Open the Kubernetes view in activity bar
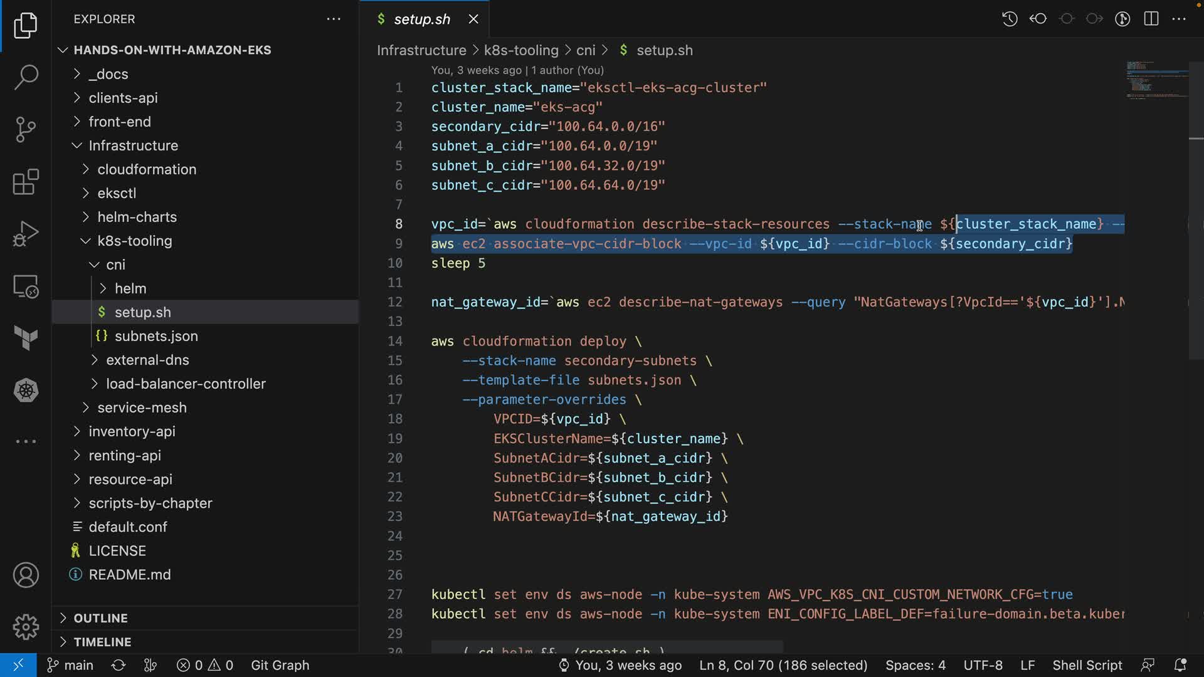Image resolution: width=1204 pixels, height=677 pixels. click(26, 391)
